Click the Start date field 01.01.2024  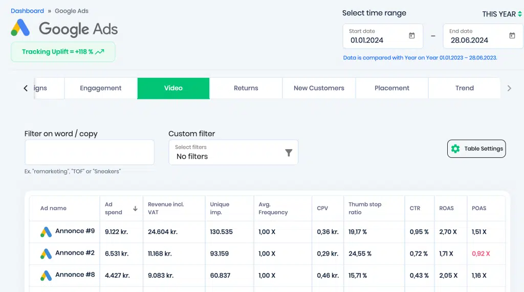click(x=383, y=36)
